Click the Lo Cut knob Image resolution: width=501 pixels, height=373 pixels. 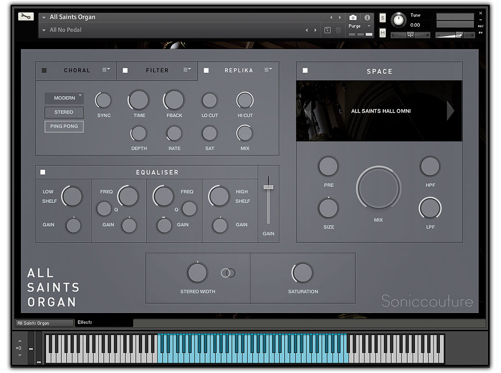coord(209,100)
